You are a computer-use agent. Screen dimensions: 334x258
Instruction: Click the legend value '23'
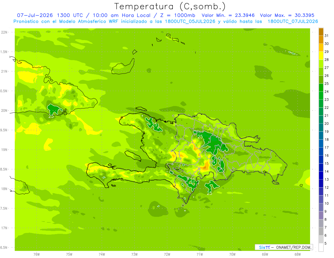click(327, 99)
